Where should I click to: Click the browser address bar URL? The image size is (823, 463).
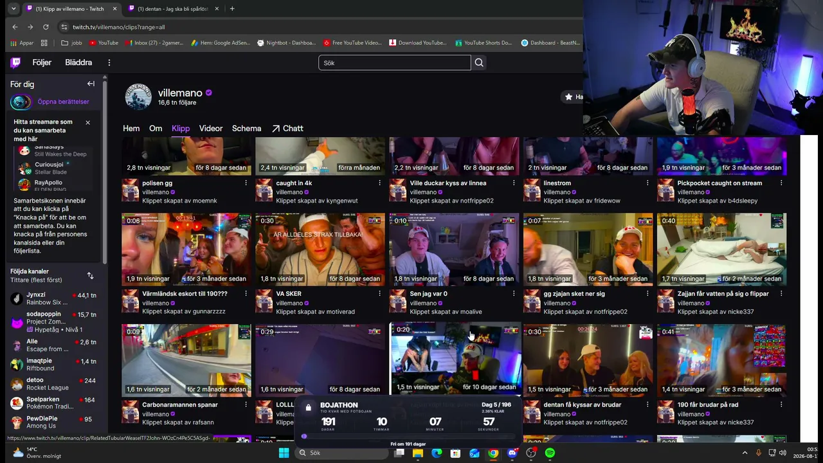[119, 27]
